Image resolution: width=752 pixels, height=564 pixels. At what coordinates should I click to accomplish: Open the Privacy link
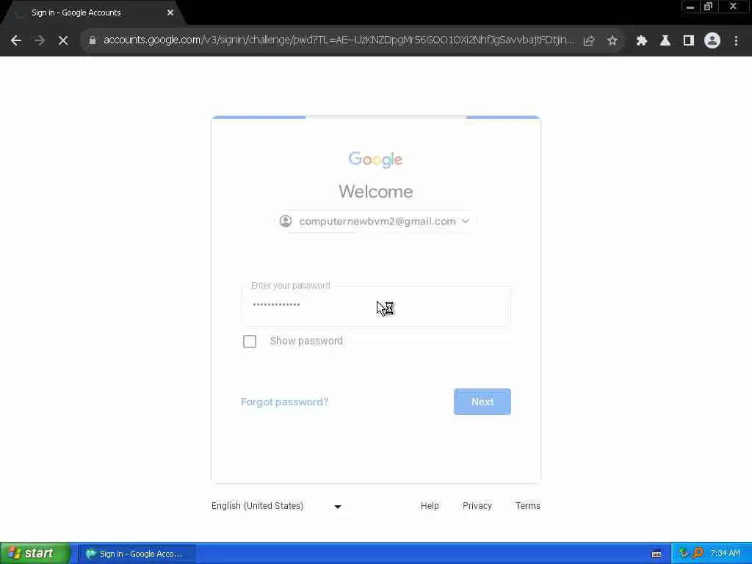coord(477,506)
